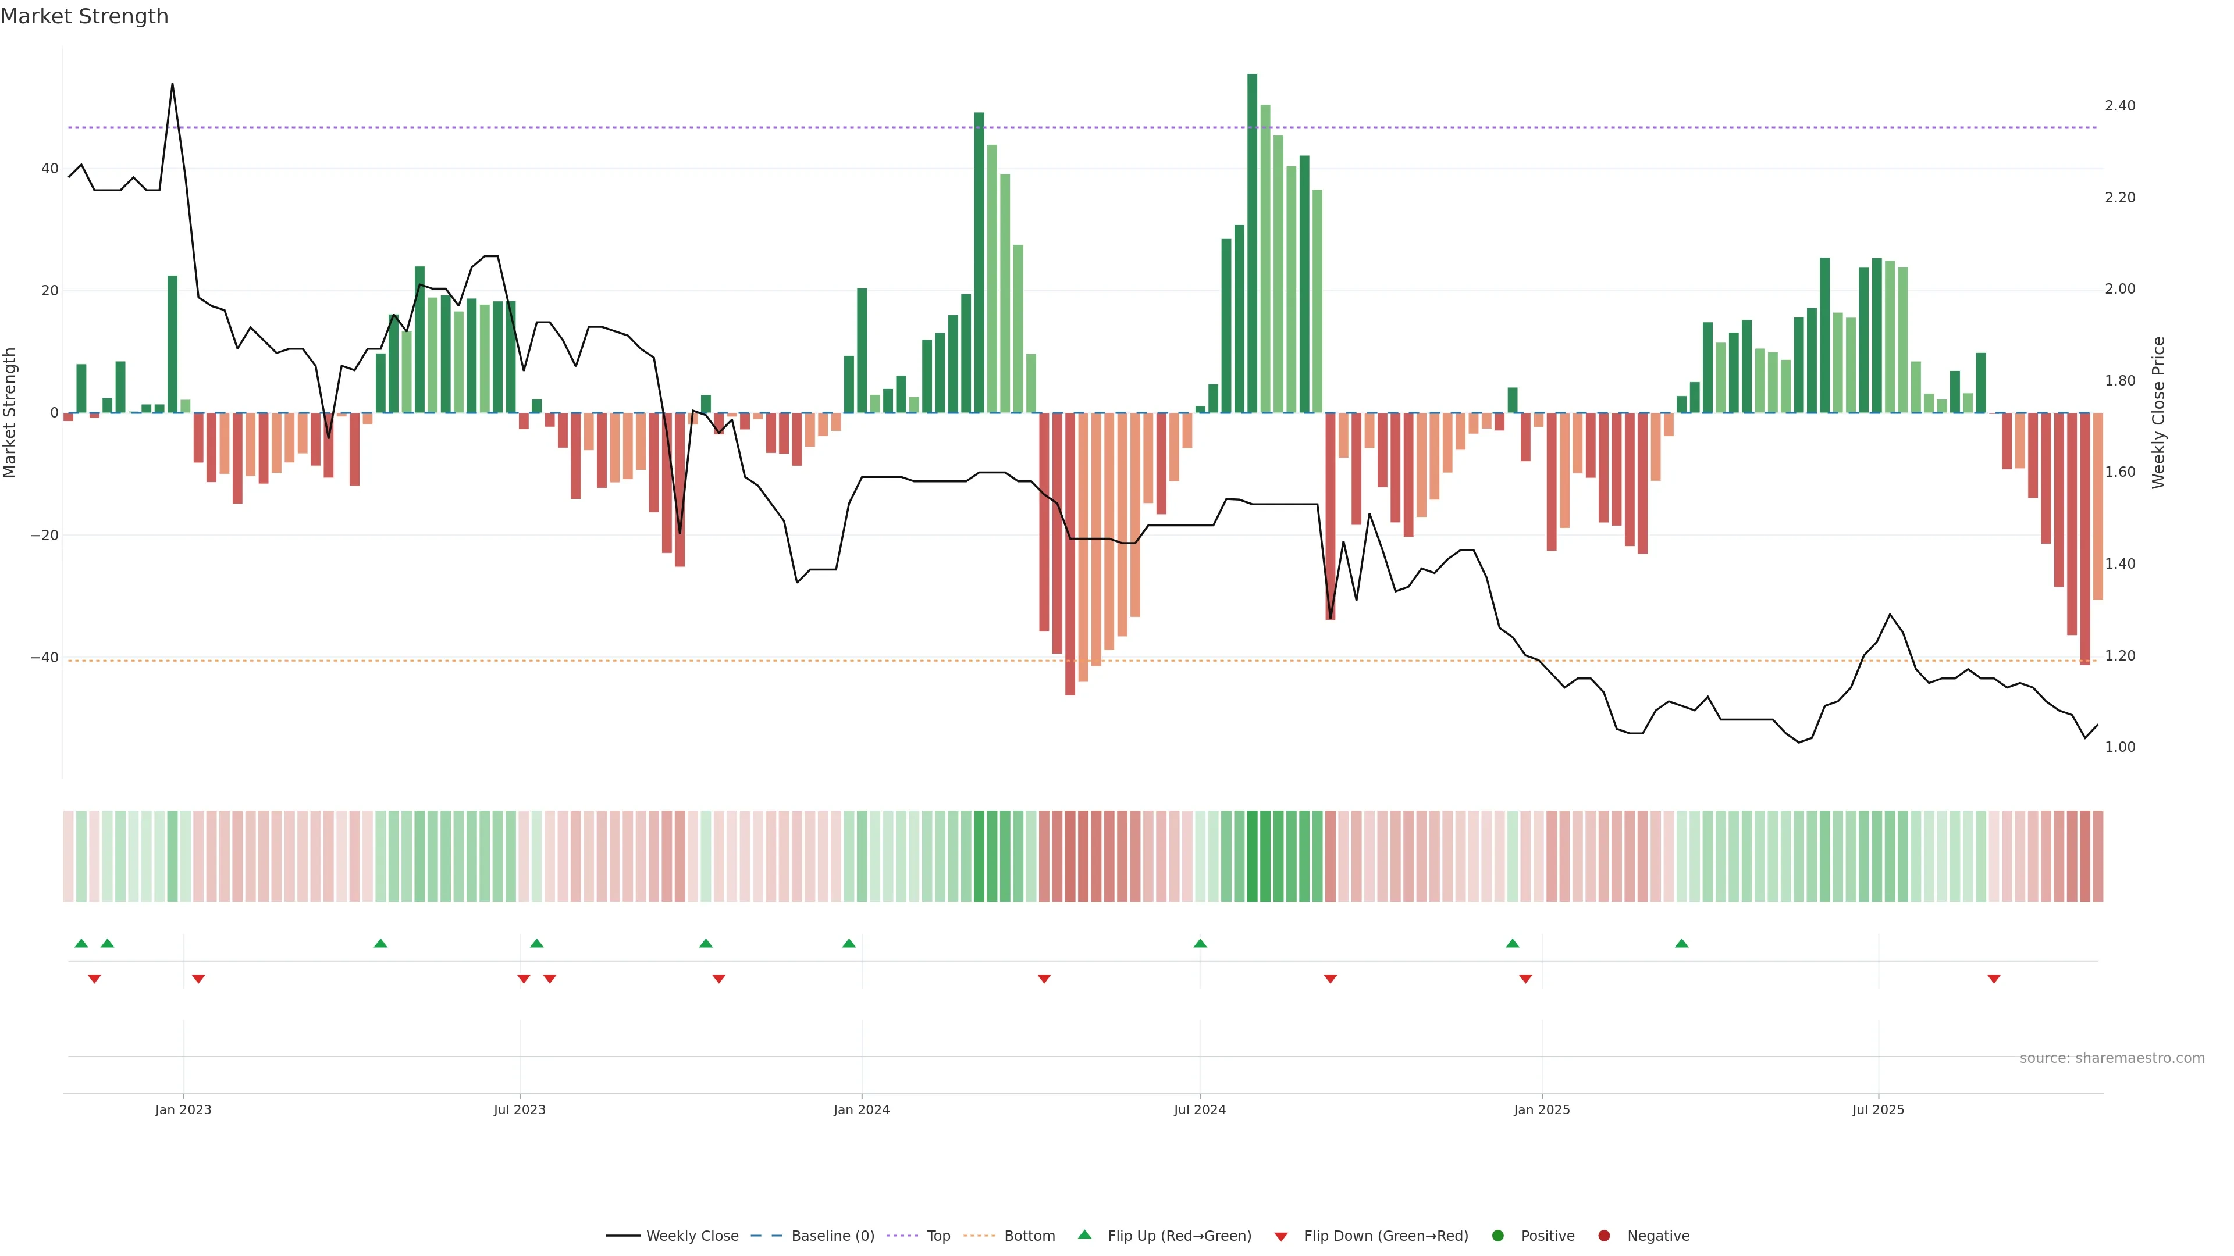Click the Weekly Close Price axis title
The width and height of the screenshot is (2234, 1256).
[x=2158, y=413]
